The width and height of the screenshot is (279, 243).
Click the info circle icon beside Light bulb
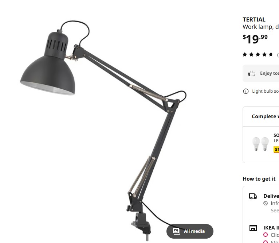(246, 91)
